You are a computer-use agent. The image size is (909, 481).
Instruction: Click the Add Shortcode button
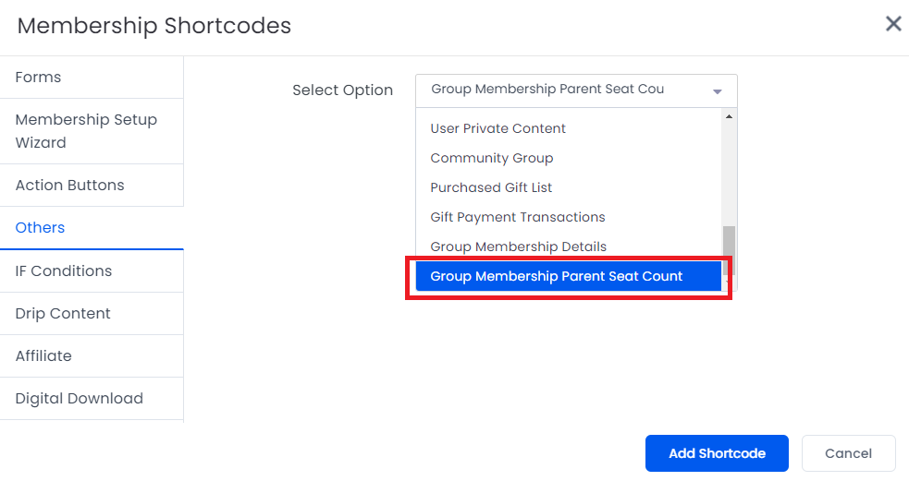click(717, 453)
